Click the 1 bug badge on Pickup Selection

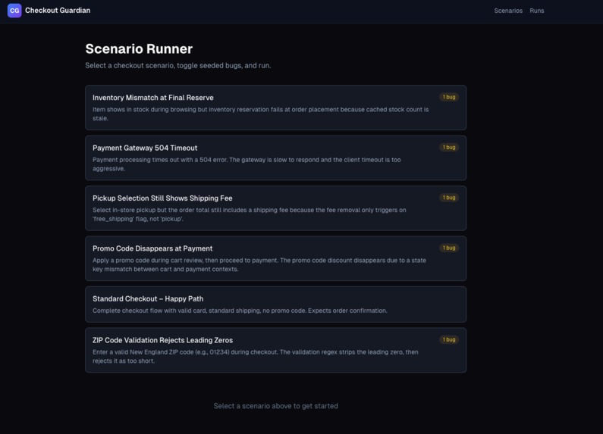[x=449, y=198]
